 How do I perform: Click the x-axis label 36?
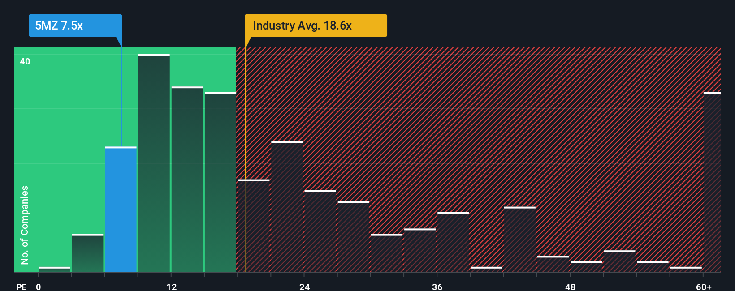coord(437,287)
